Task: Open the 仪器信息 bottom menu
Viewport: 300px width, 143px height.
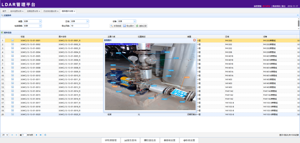Action: coord(150,140)
